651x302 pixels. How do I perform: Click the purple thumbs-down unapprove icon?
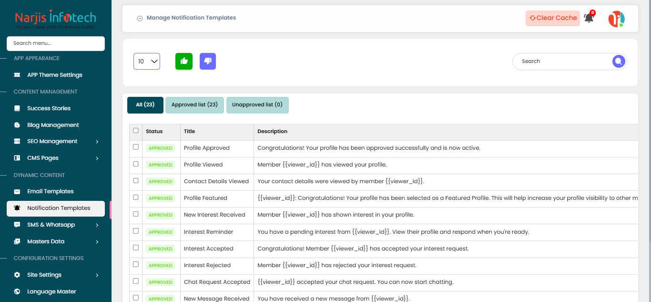coord(208,61)
